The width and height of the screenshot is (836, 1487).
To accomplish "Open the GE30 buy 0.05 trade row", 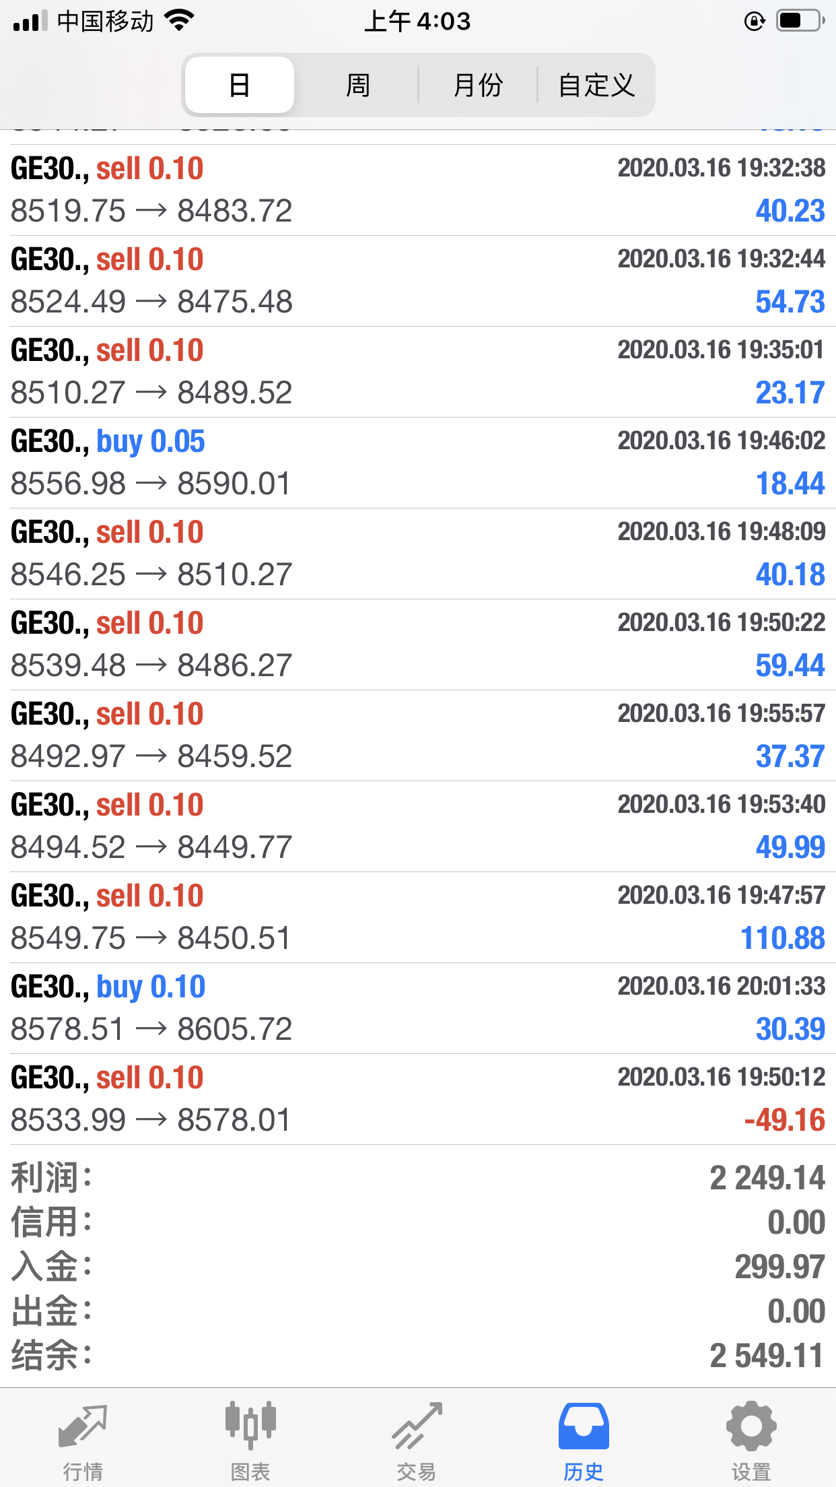I will click(417, 463).
